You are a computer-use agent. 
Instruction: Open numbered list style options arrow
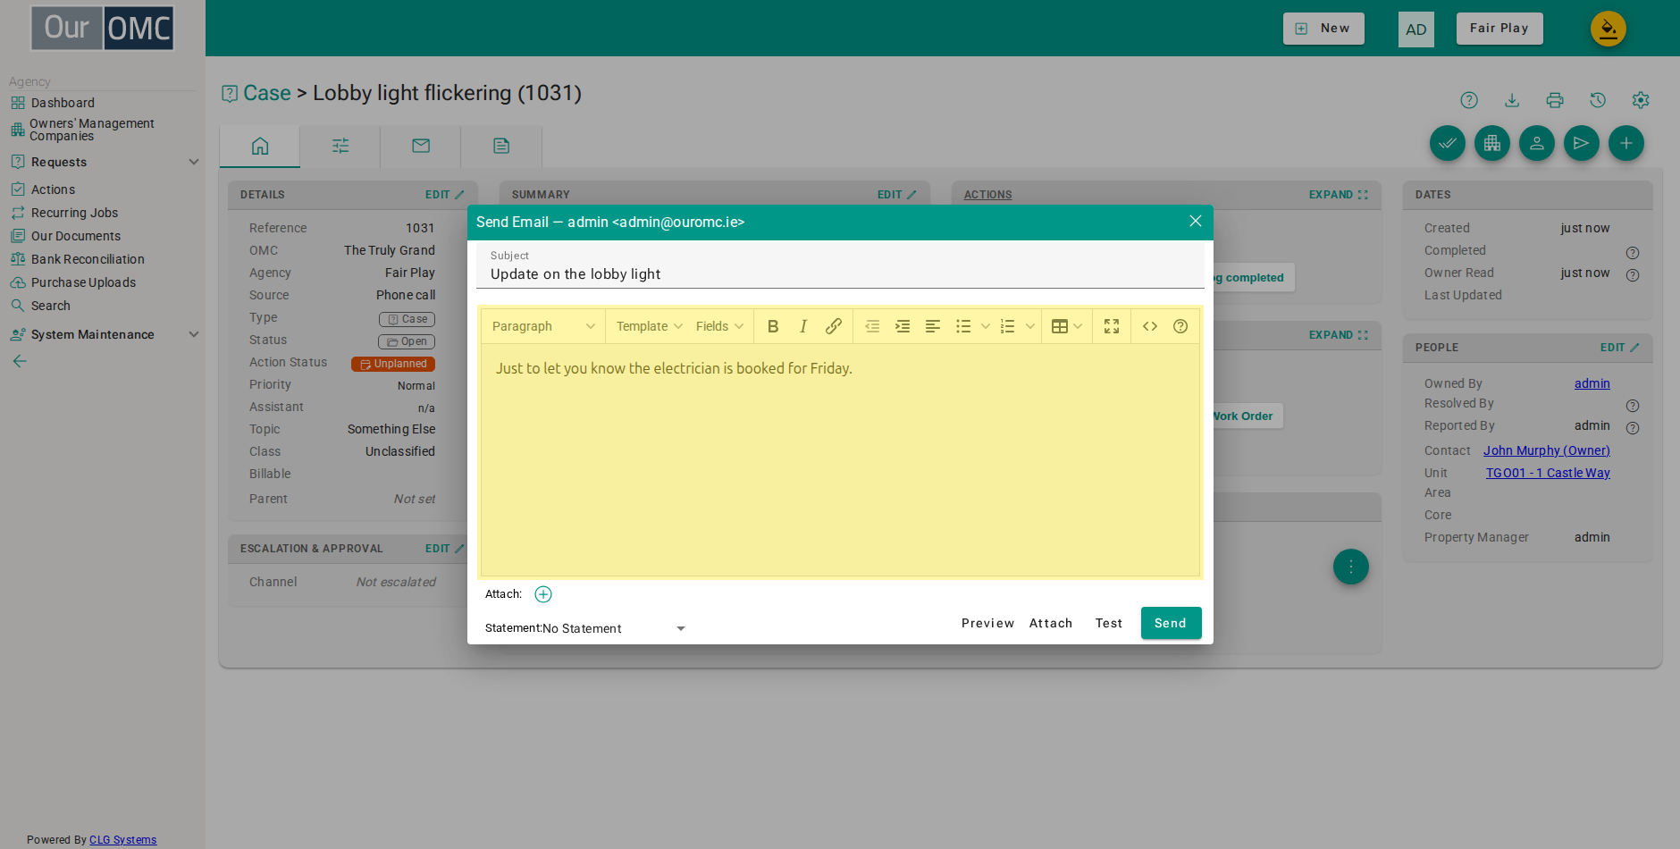tap(1030, 326)
